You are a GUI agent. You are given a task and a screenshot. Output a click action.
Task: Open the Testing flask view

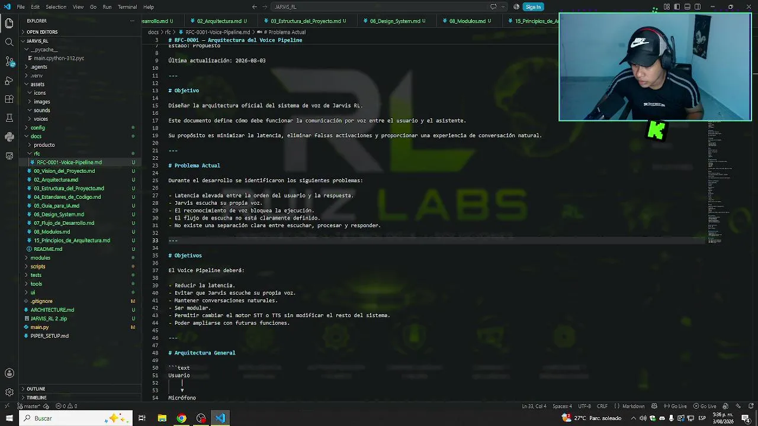9,118
